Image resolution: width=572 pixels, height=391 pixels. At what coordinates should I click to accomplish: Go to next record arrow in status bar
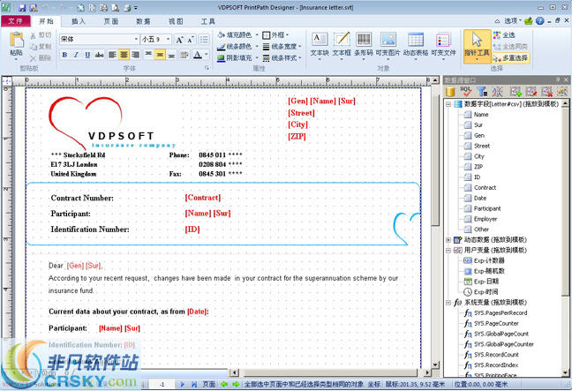(182, 384)
